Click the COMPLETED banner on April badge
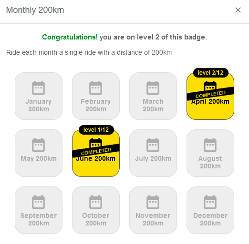Image resolution: width=249 pixels, height=244 pixels. click(x=210, y=94)
